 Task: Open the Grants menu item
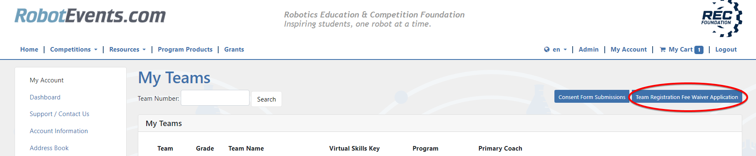click(x=234, y=50)
